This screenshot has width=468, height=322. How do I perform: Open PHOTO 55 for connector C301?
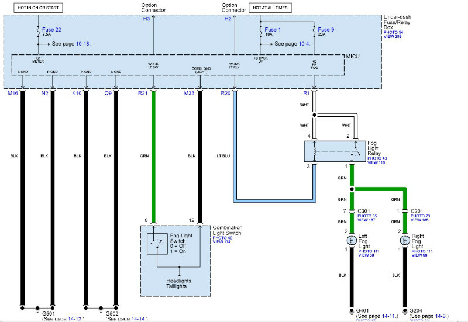click(367, 216)
